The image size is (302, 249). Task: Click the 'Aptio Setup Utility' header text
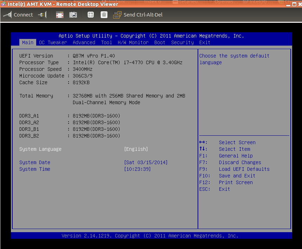[x=85, y=36]
